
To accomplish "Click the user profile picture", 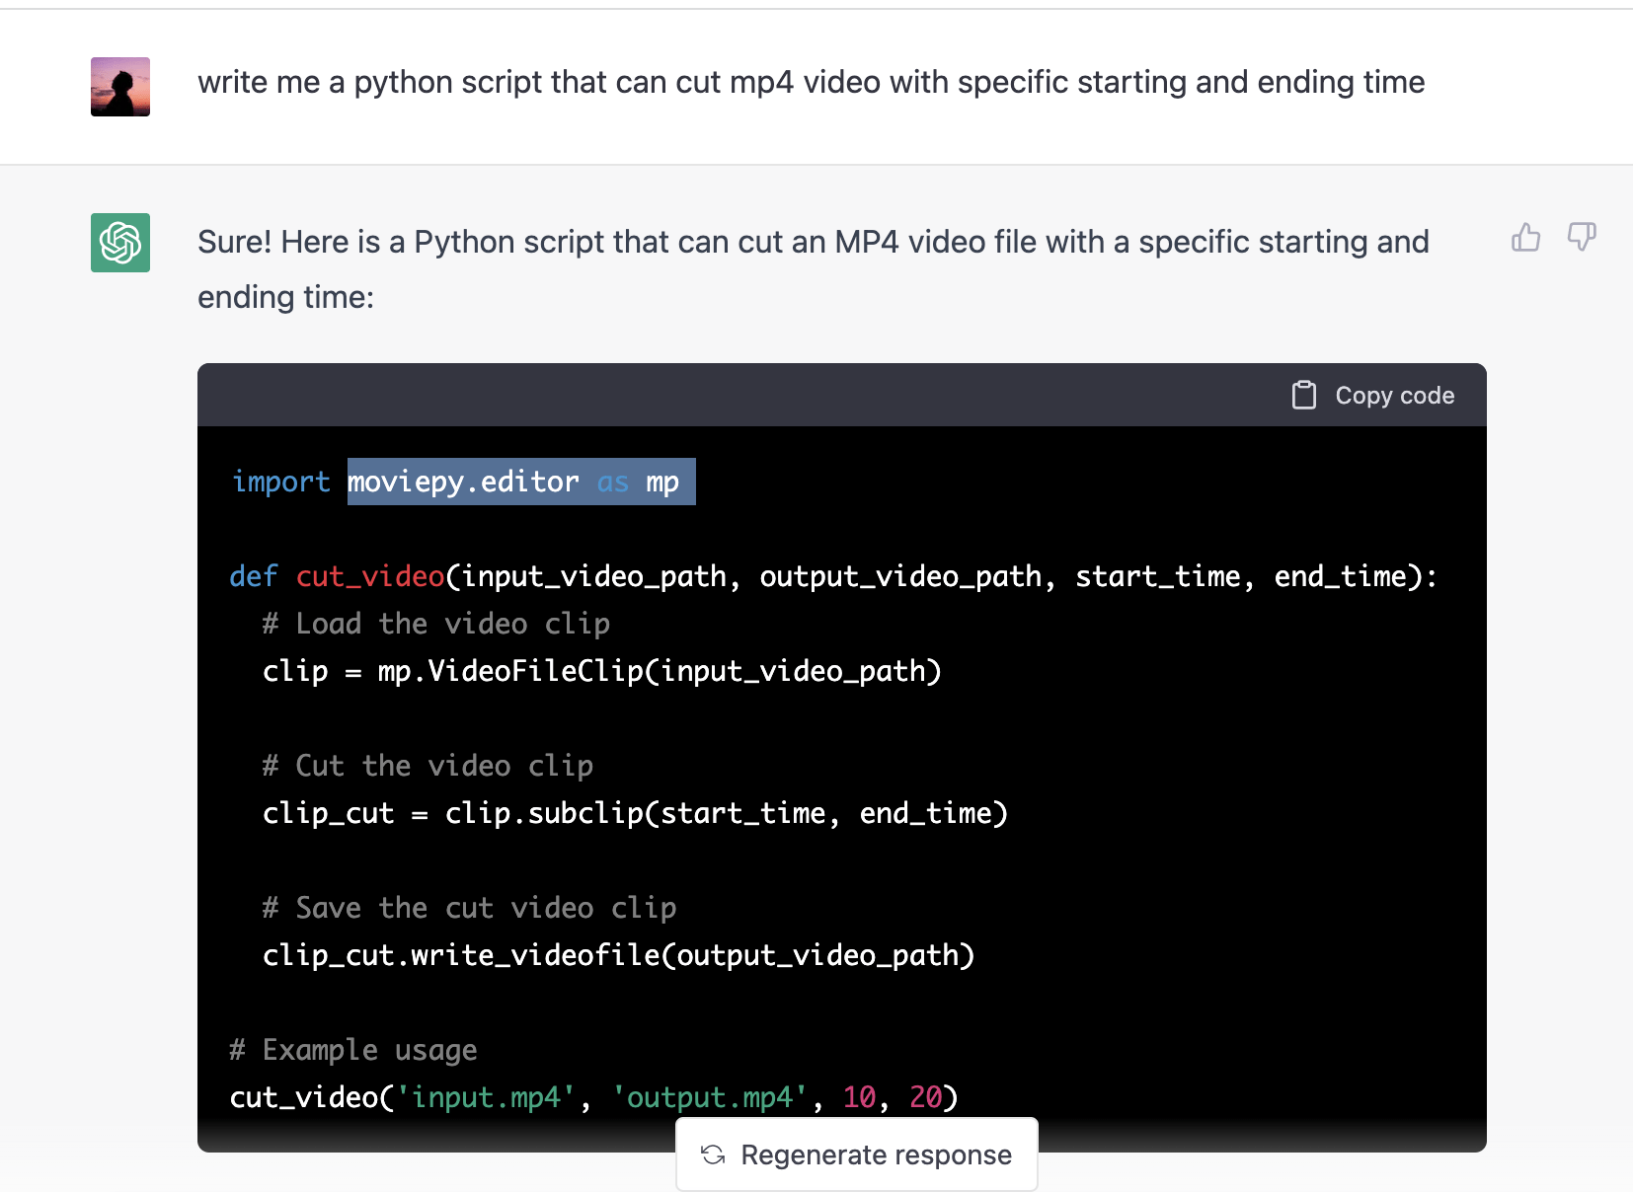I will pyautogui.click(x=120, y=87).
